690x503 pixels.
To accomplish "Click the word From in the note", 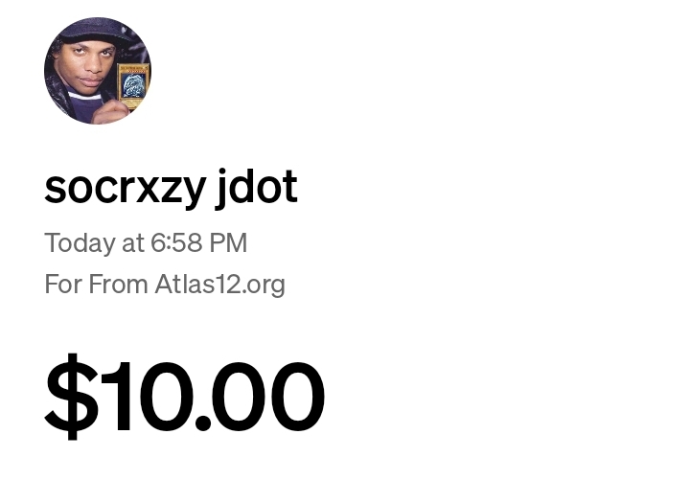I will 118,285.
